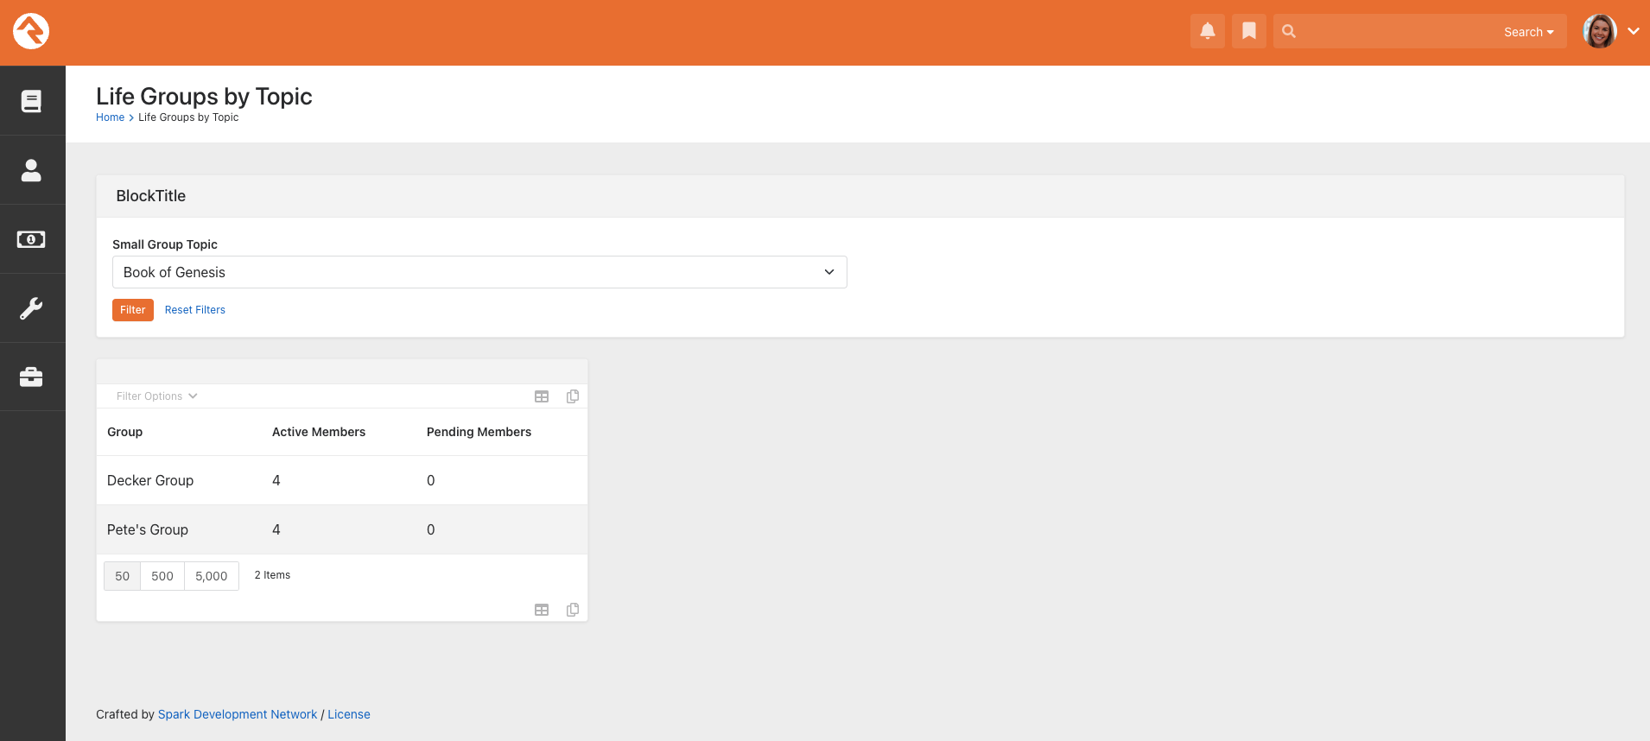Viewport: 1650px width, 741px height.
Task: Open the License link
Action: 349,714
